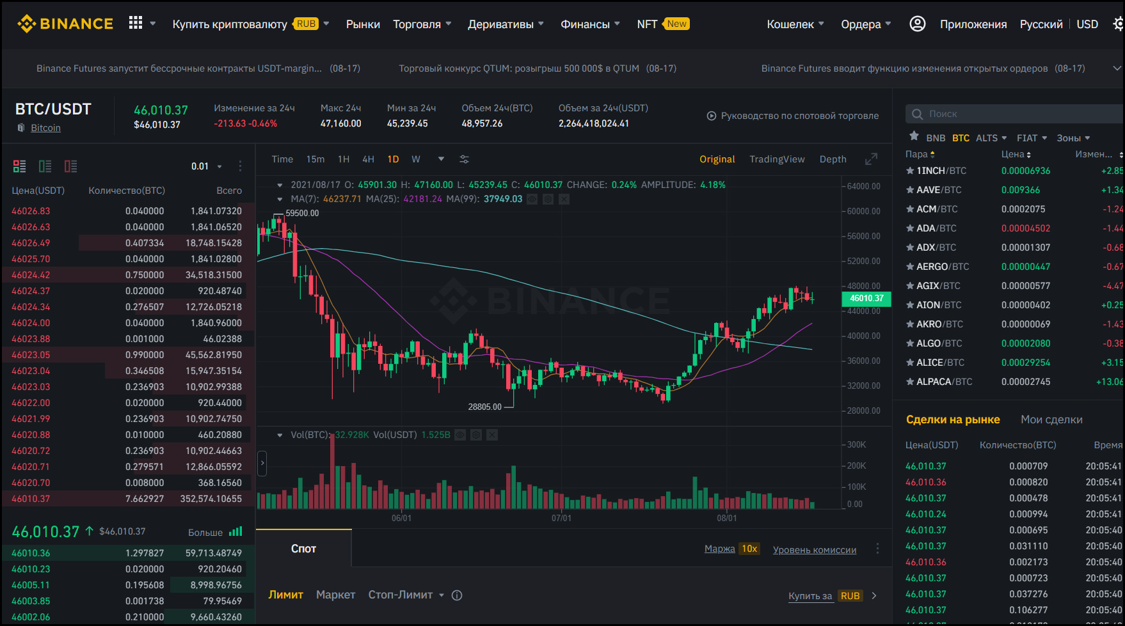The image size is (1125, 626).
Task: Click Маржа 10x link
Action: pyautogui.click(x=731, y=549)
